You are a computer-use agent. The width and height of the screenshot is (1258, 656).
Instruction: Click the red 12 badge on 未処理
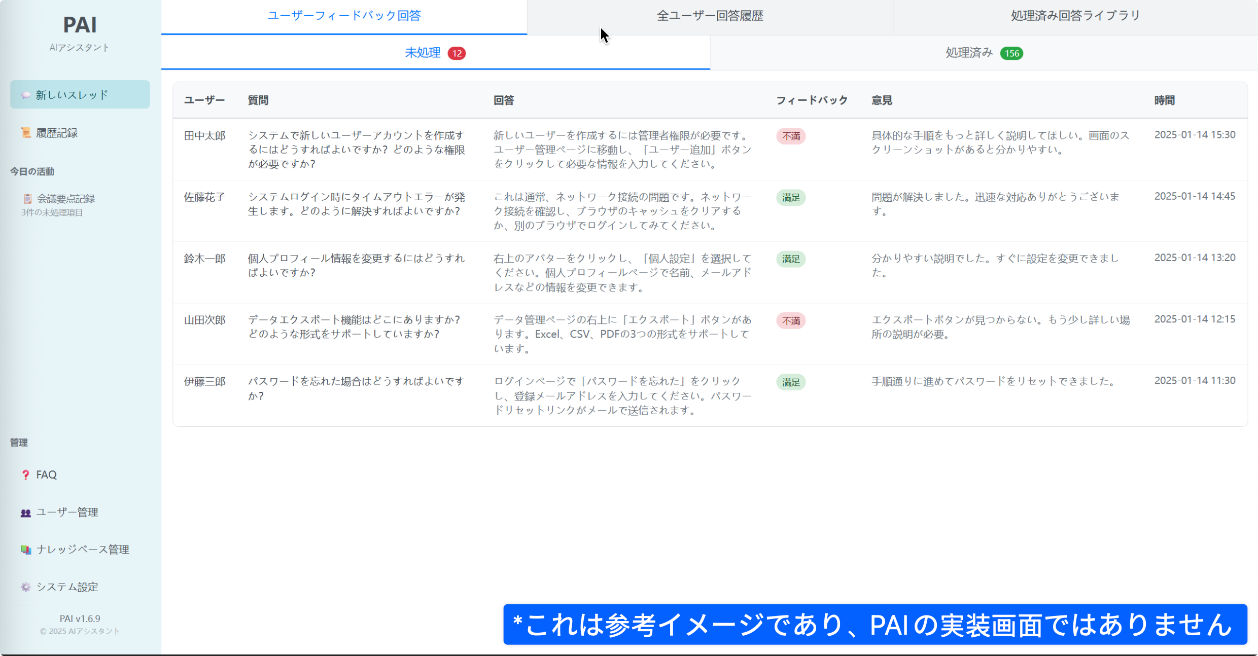point(457,53)
